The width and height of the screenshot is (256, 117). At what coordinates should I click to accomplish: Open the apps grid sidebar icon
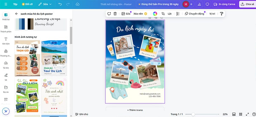click(6, 99)
